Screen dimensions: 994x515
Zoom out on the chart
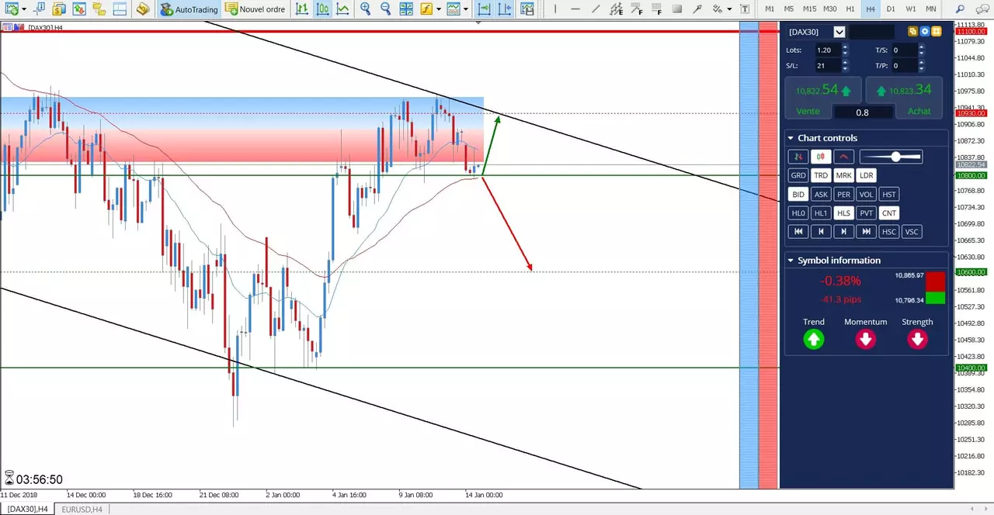coord(386,9)
